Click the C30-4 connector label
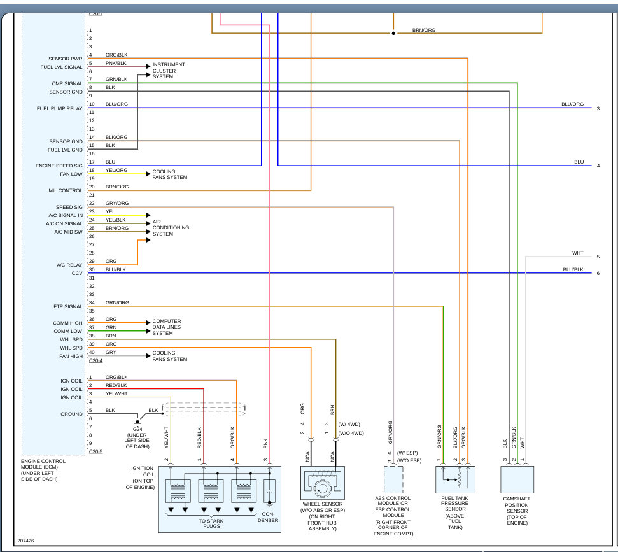The width and height of the screenshot is (618, 552). click(x=95, y=361)
